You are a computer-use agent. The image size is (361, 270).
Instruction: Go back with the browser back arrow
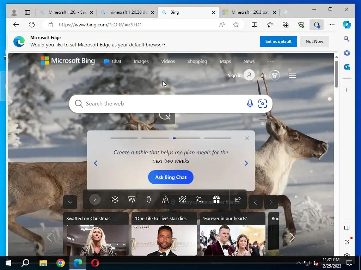(x=16, y=25)
